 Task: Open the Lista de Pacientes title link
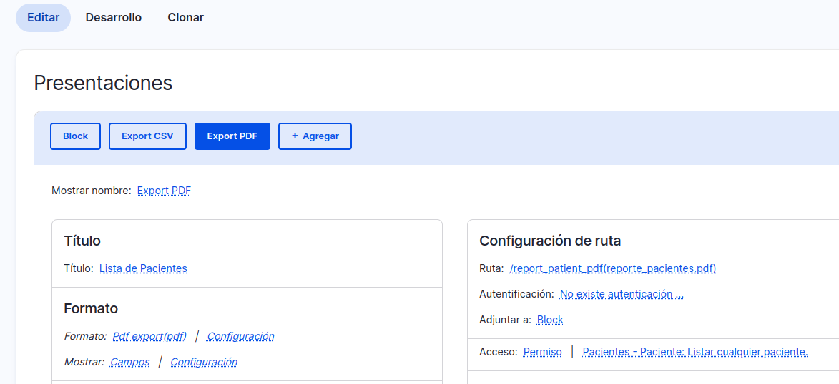pos(143,268)
